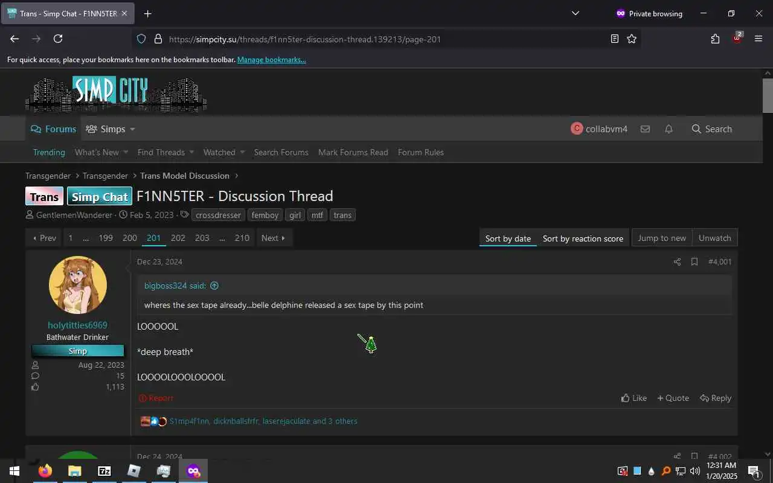
Task: Click Jump to new button
Action: coord(662,238)
